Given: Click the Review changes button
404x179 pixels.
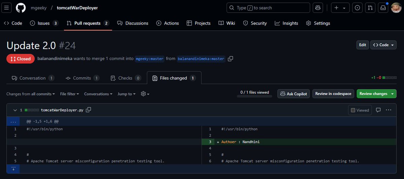Looking at the screenshot, I should [x=373, y=94].
